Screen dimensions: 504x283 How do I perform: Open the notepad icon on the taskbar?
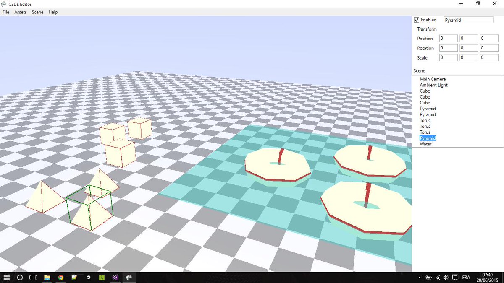74,278
